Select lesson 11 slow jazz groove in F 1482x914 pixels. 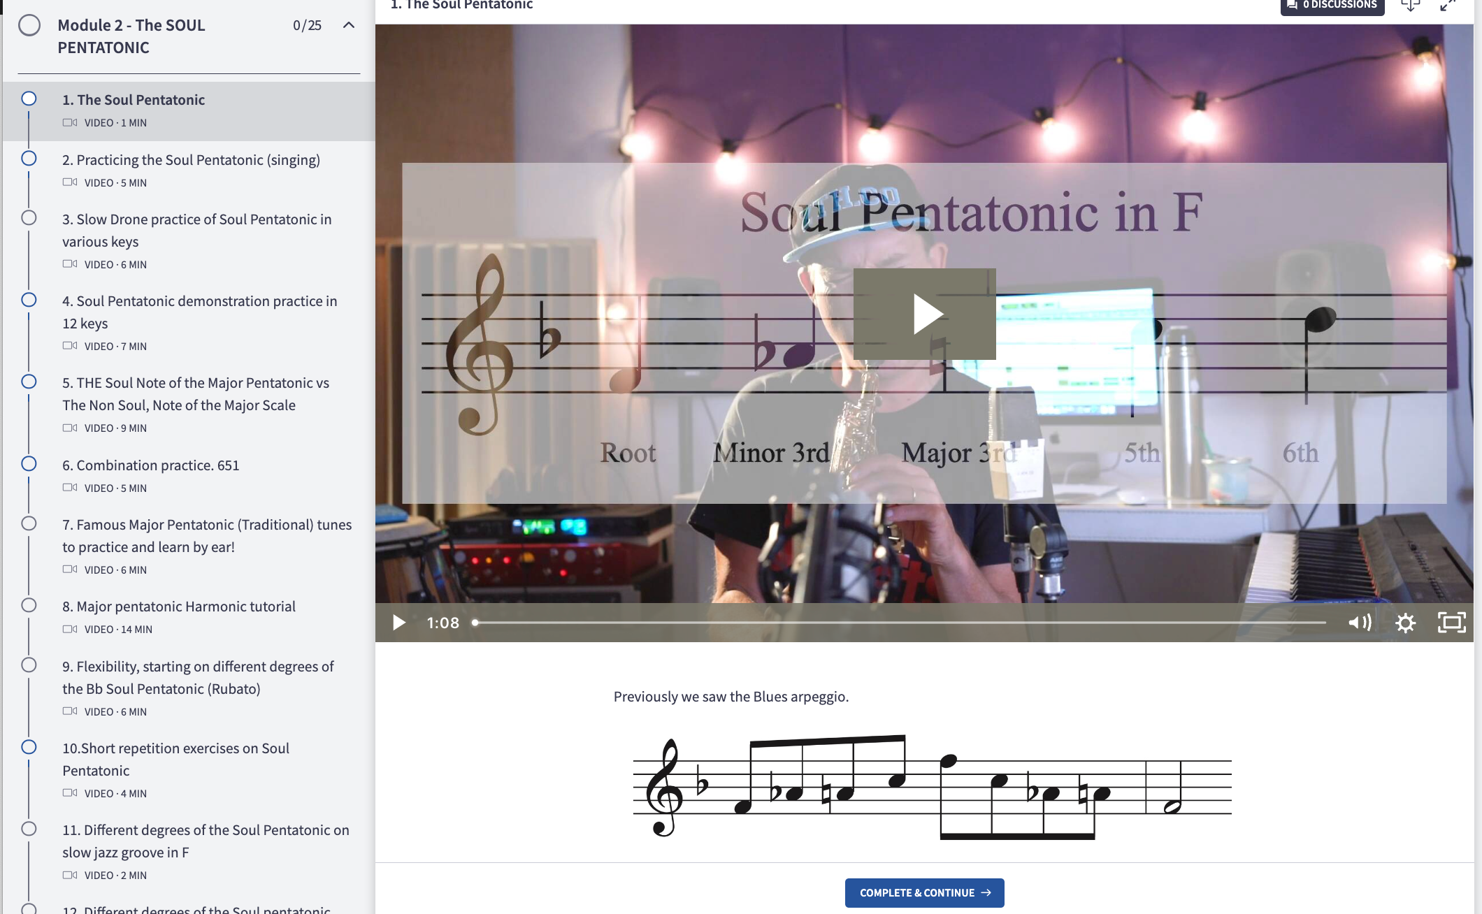206,841
